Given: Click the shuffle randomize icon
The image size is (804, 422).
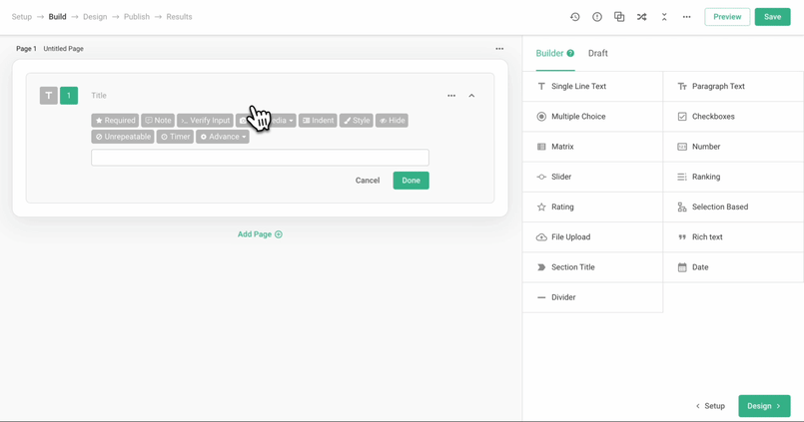Looking at the screenshot, I should pyautogui.click(x=642, y=17).
